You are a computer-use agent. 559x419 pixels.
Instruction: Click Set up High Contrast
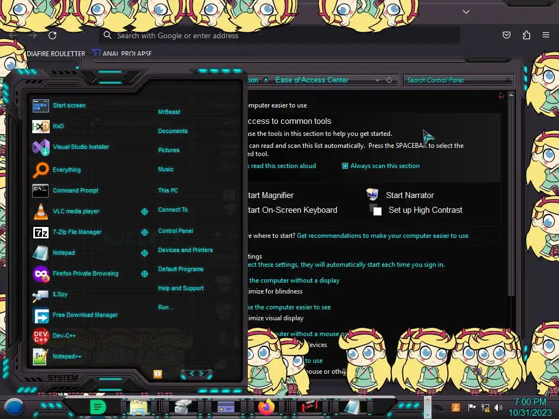click(415, 210)
